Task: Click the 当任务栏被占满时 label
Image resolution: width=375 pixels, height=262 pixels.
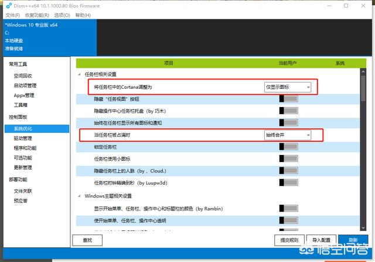Action: (112, 135)
